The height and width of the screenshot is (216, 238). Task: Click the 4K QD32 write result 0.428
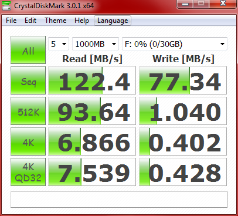pyautogui.click(x=183, y=172)
